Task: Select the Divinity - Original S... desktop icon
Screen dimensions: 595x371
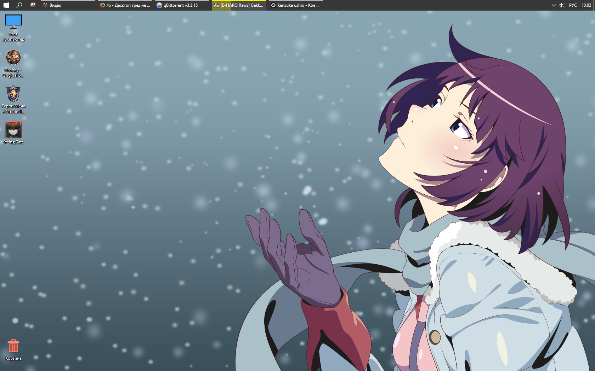Action: click(x=13, y=64)
